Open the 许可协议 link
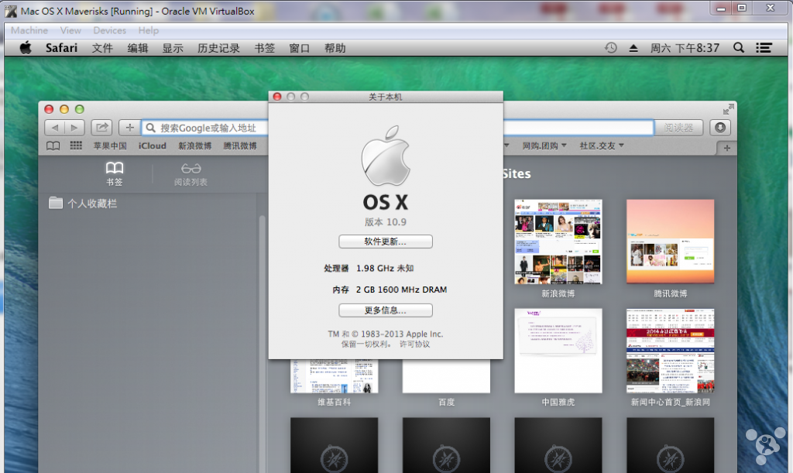This screenshot has height=473, width=793. pyautogui.click(x=415, y=344)
